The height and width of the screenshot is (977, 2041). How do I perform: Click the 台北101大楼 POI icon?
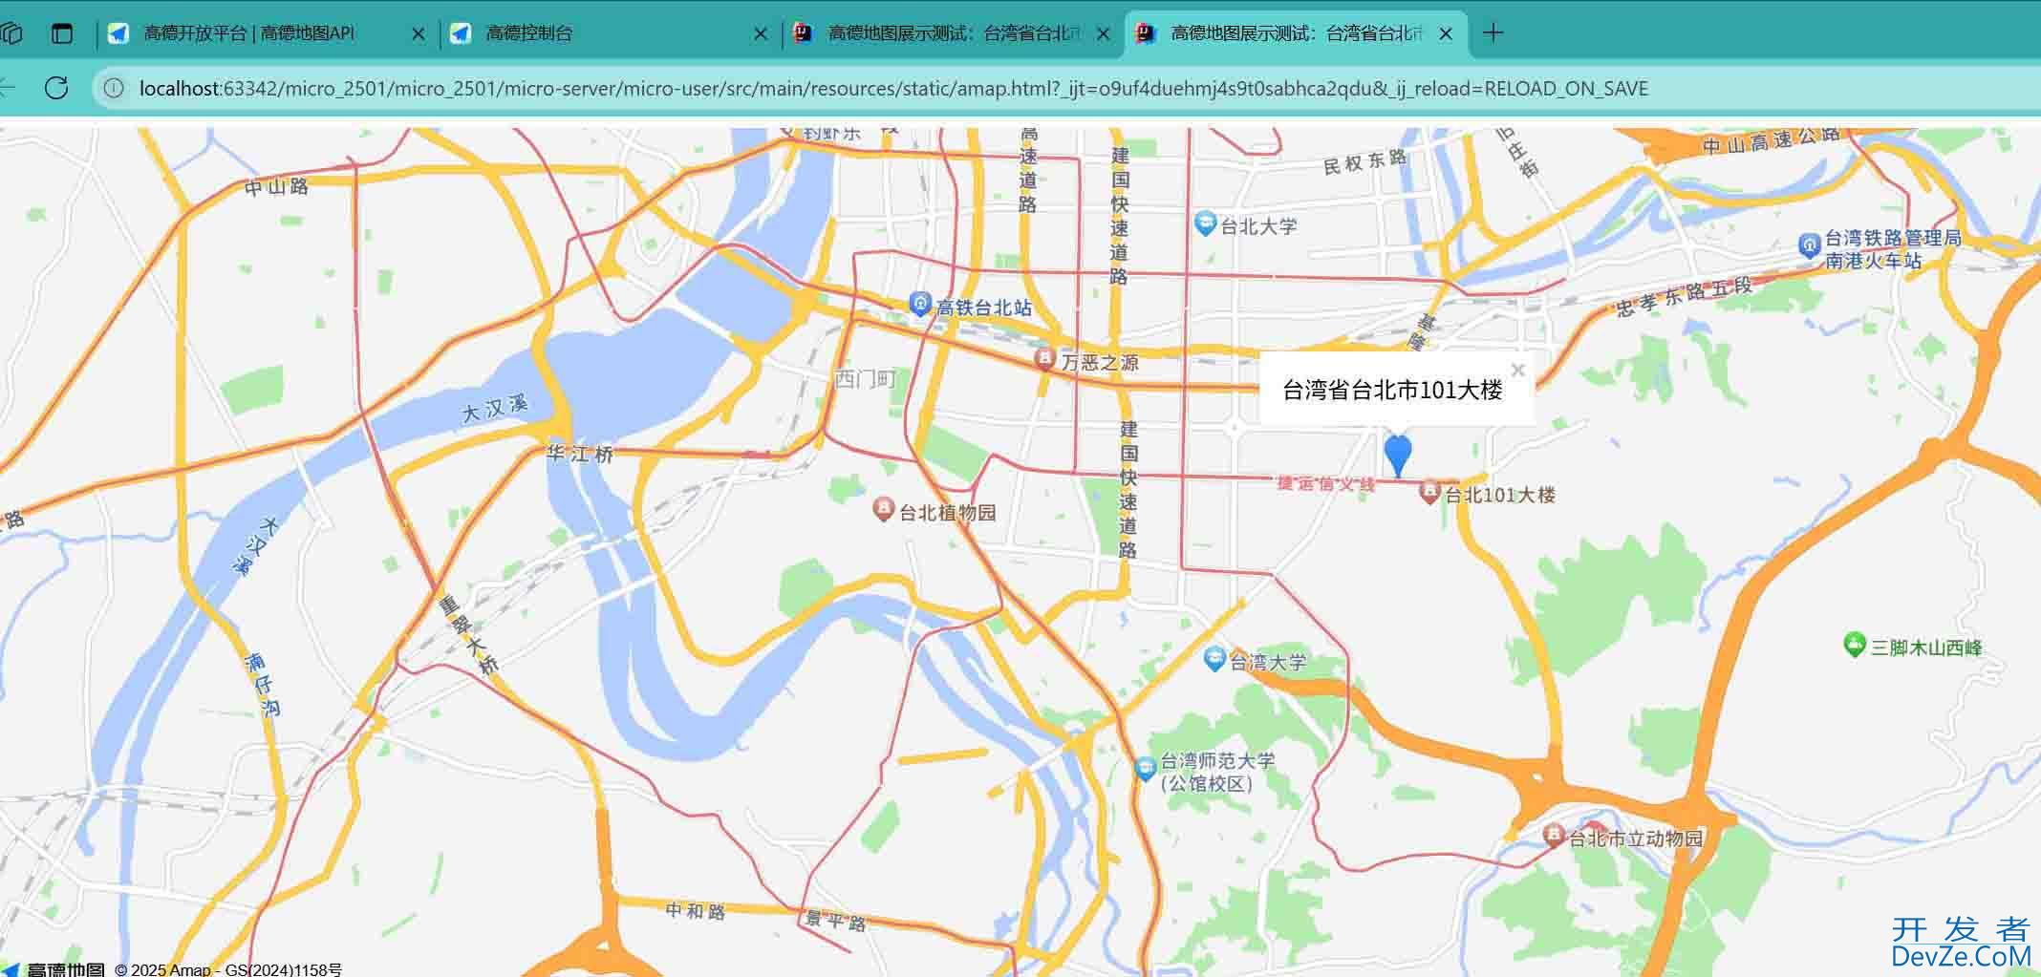click(1429, 493)
